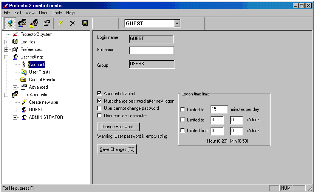The height and width of the screenshot is (192, 314).
Task: Click the Preferences tree icon
Action: pos(15,49)
